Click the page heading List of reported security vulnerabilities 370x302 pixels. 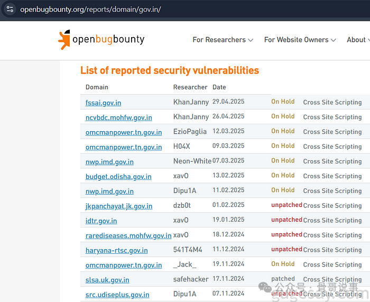click(x=170, y=70)
